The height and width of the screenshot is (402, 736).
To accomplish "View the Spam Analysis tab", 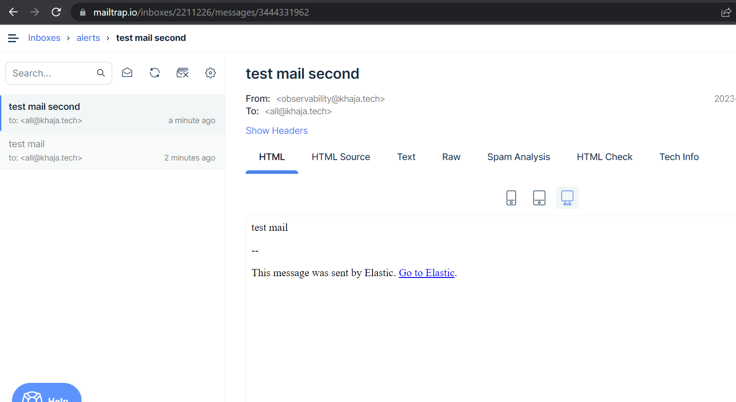I will click(518, 157).
